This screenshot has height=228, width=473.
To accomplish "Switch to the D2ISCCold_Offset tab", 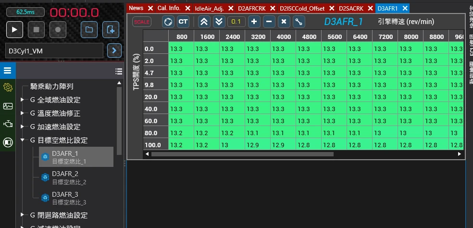I will (x=302, y=8).
